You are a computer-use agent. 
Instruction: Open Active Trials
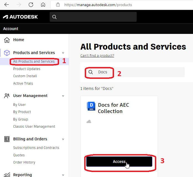point(23,84)
